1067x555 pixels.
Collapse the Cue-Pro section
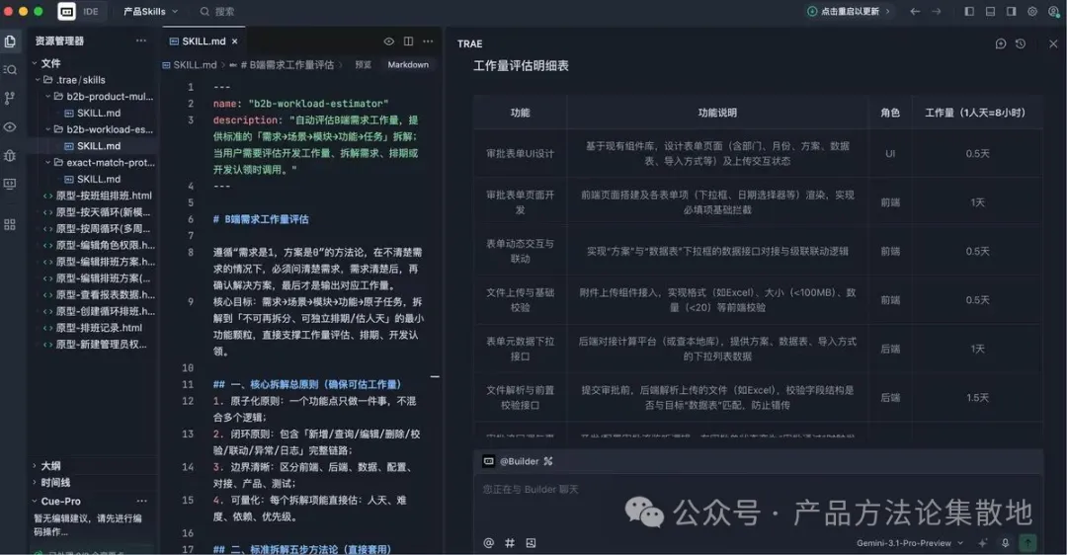click(x=35, y=502)
